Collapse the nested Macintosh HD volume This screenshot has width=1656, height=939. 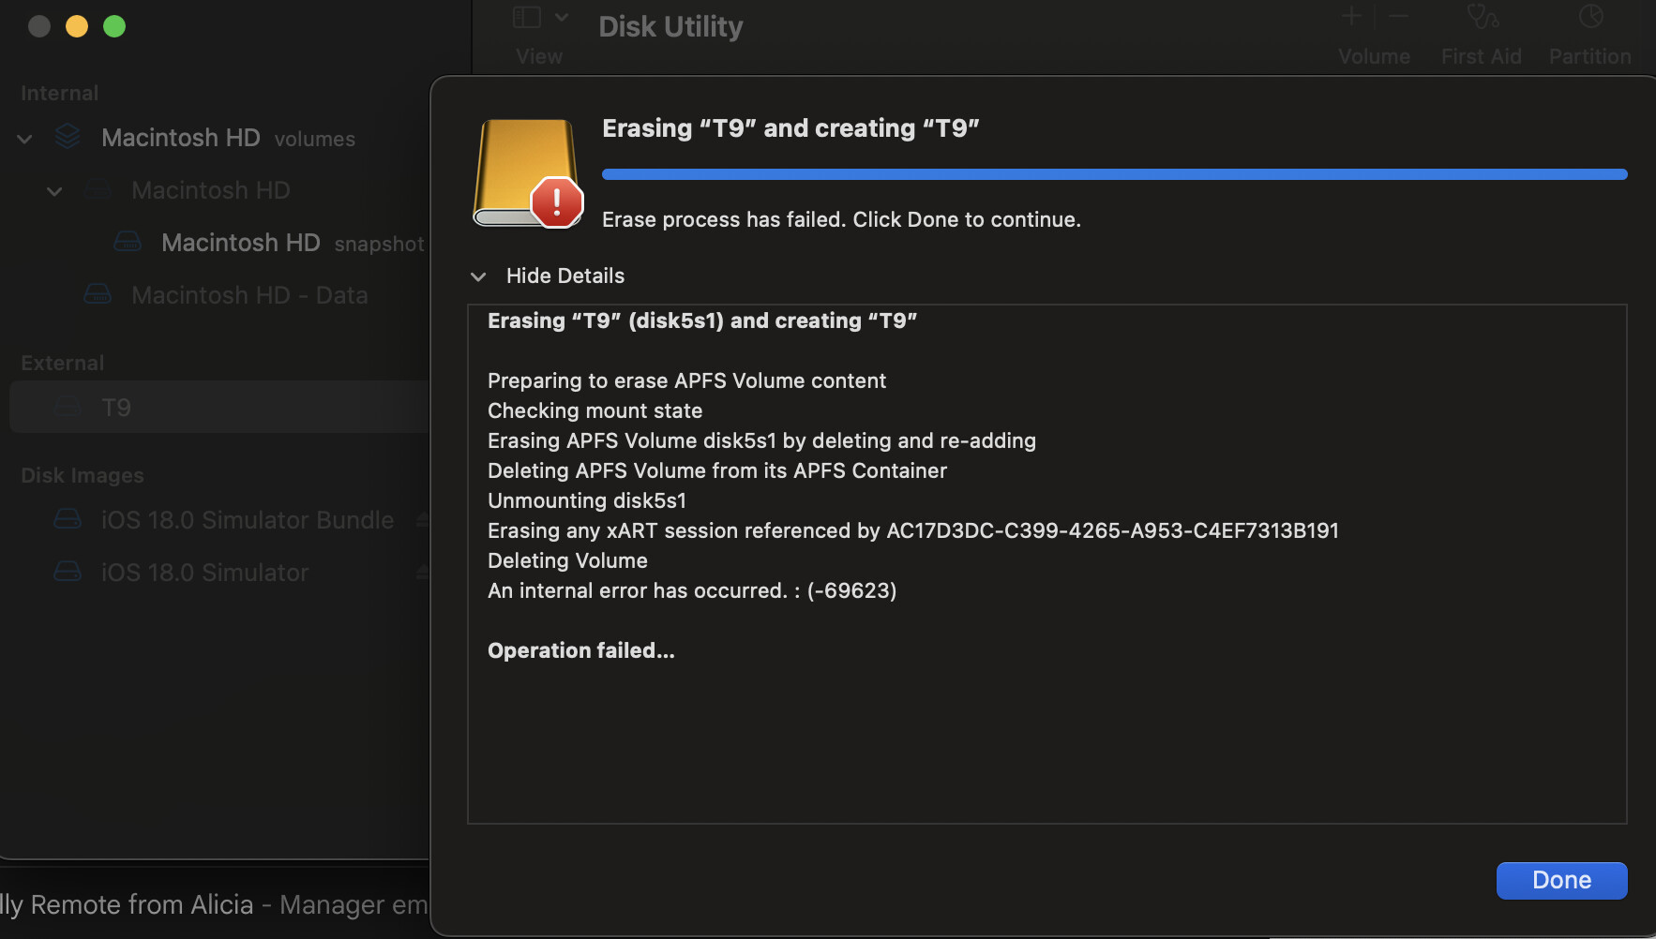coord(54,191)
